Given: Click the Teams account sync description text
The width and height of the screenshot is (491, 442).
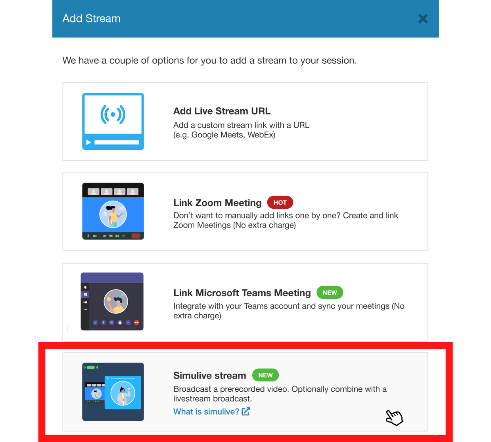Looking at the screenshot, I should 289,311.
